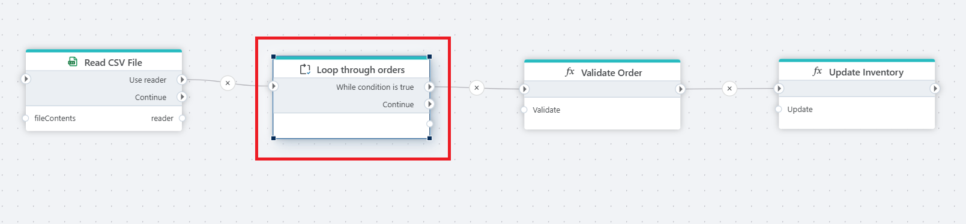
Task: Delete connection between Loop and Validate Order
Action: [x=477, y=88]
